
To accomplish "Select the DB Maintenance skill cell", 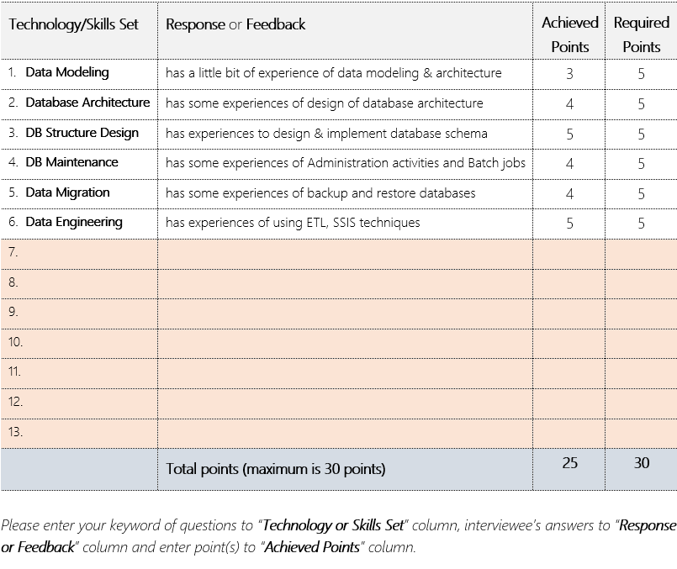I will [71, 162].
